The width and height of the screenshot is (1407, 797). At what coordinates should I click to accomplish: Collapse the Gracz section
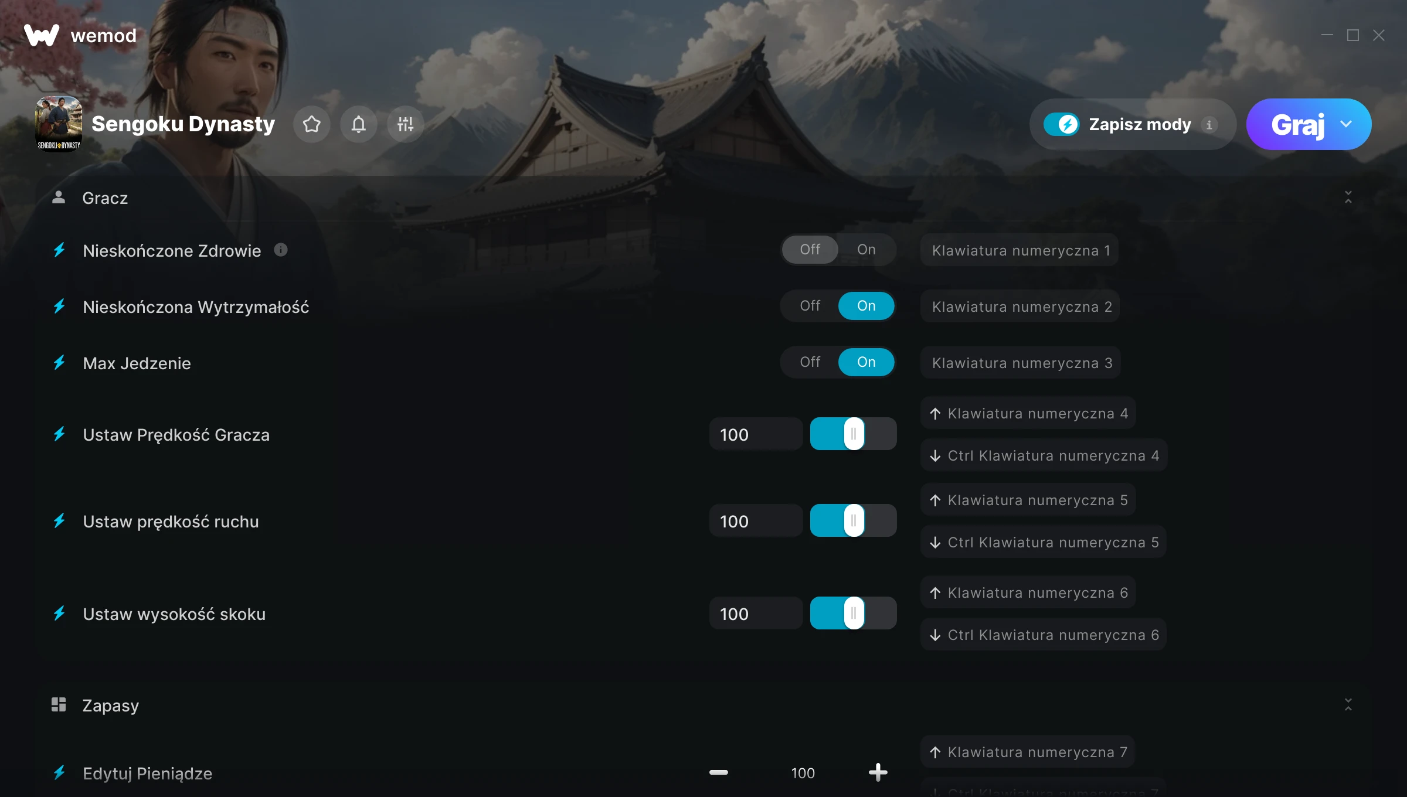(1348, 197)
